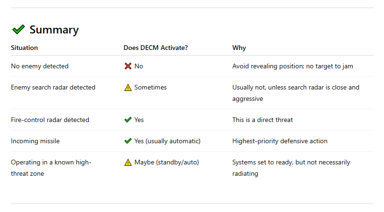Viewport: 384px width, 212px height.
Task: Click the Avoid revealing position explanation
Action: pyautogui.click(x=292, y=66)
